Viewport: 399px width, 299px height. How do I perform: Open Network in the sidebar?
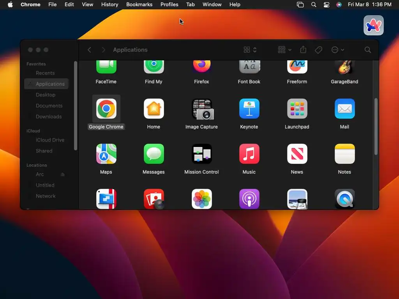tap(46, 196)
